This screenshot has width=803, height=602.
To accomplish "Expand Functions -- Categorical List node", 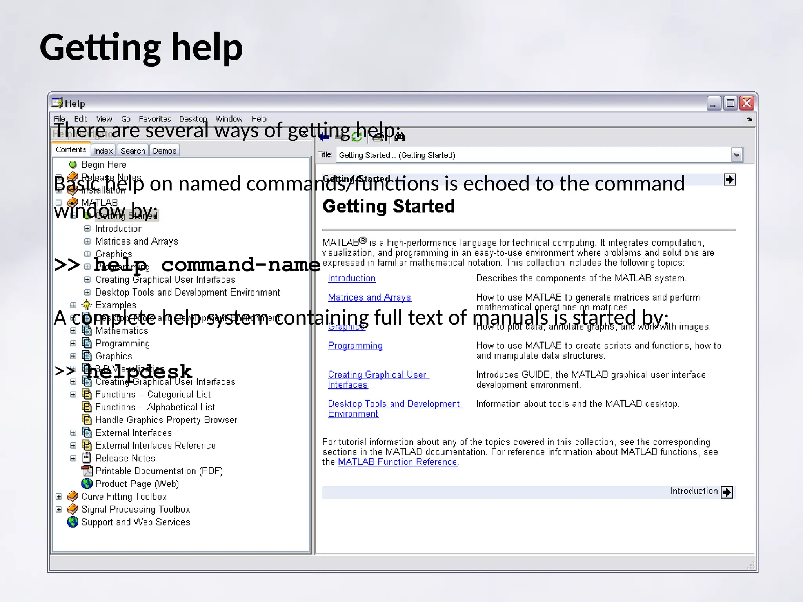I will coord(73,394).
